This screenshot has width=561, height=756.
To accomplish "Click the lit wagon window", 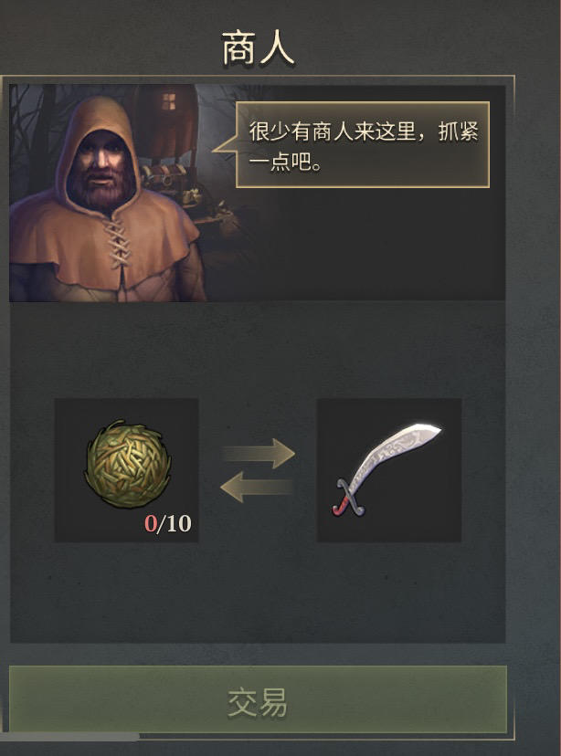I will (x=168, y=101).
